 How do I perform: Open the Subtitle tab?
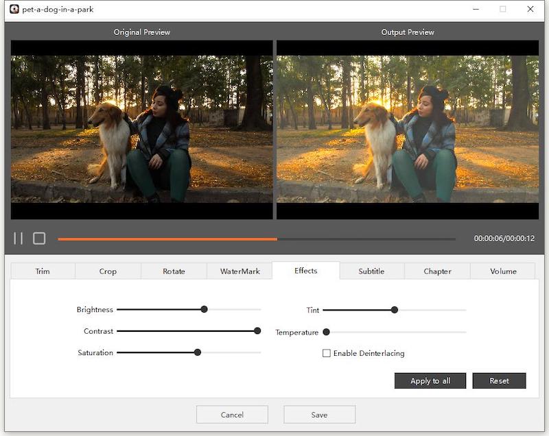point(371,271)
